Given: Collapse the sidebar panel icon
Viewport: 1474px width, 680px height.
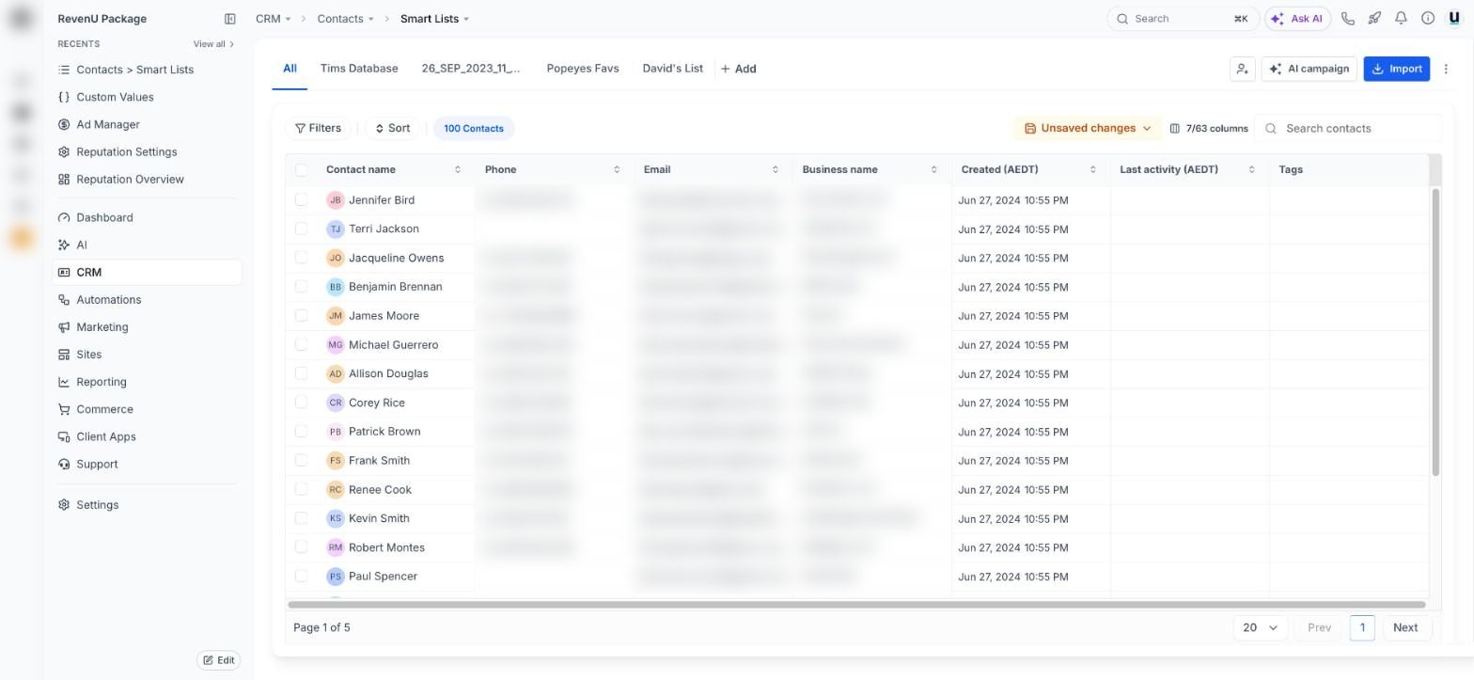Looking at the screenshot, I should (230, 19).
